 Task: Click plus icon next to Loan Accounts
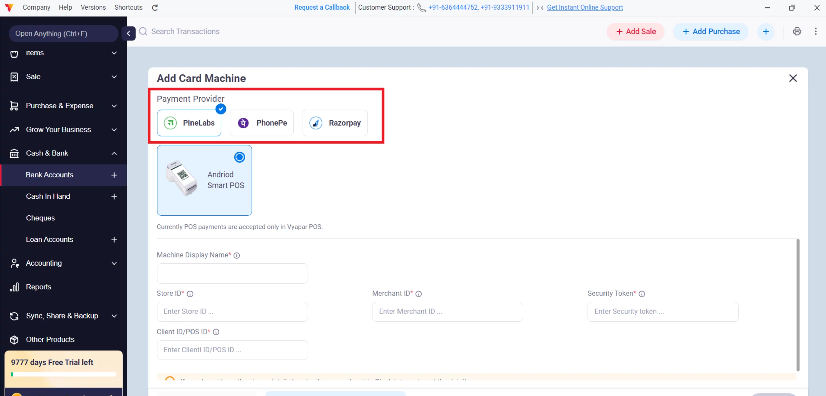(x=114, y=240)
